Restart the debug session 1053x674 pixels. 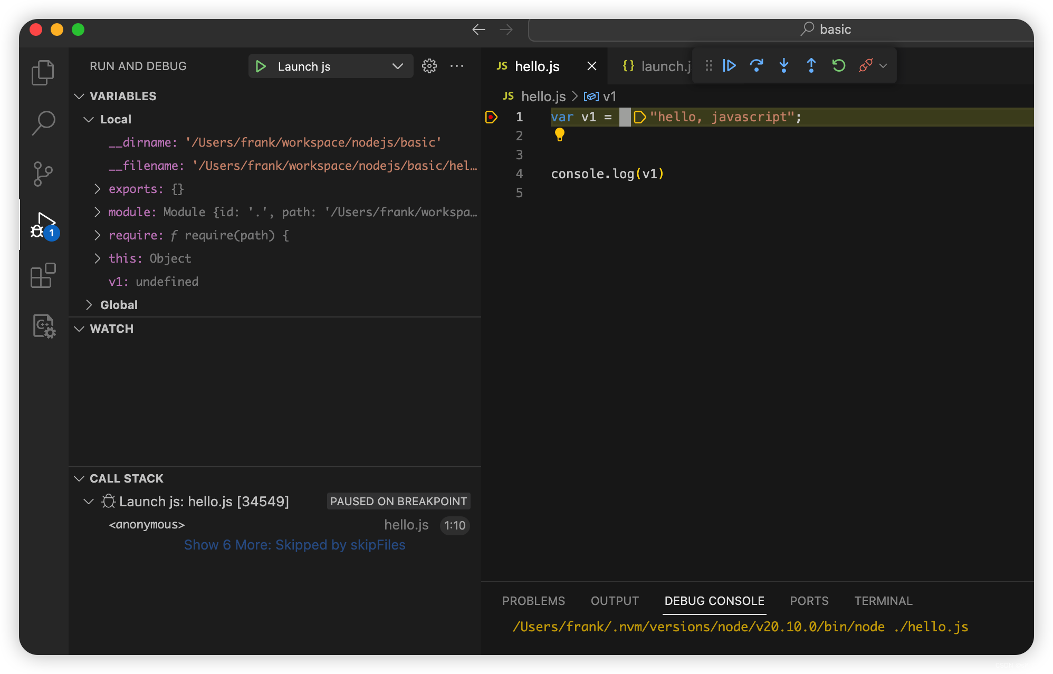pos(839,65)
